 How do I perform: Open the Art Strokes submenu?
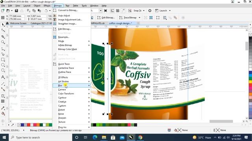pyautogui.click(x=72, y=81)
